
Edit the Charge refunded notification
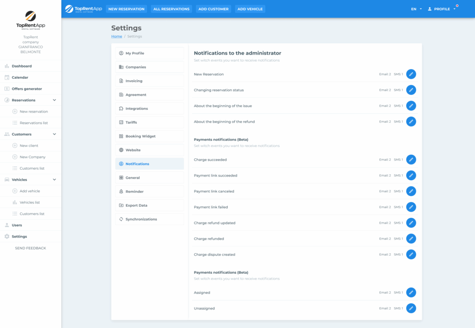(411, 239)
